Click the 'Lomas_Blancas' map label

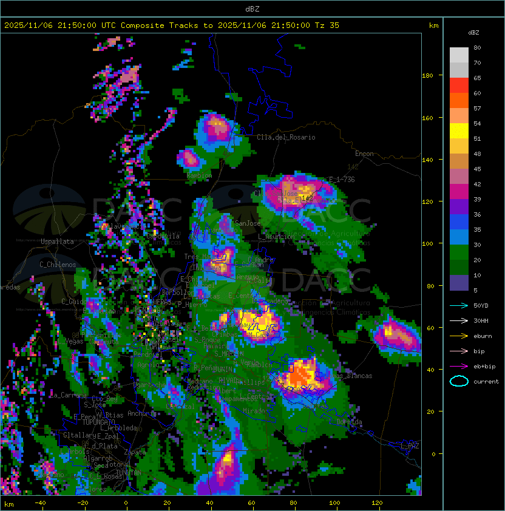(x=348, y=376)
